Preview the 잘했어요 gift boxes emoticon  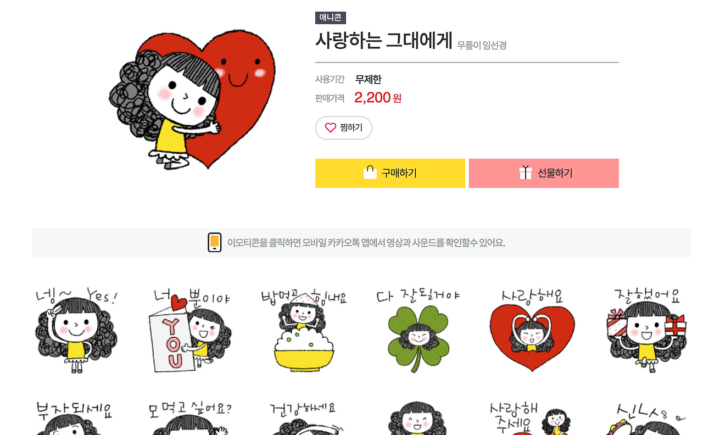point(646,330)
